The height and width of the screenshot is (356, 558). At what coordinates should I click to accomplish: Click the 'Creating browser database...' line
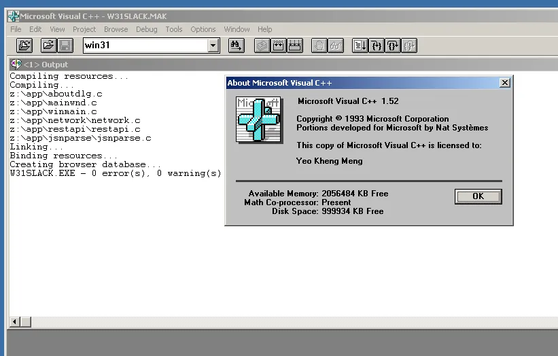tap(86, 164)
